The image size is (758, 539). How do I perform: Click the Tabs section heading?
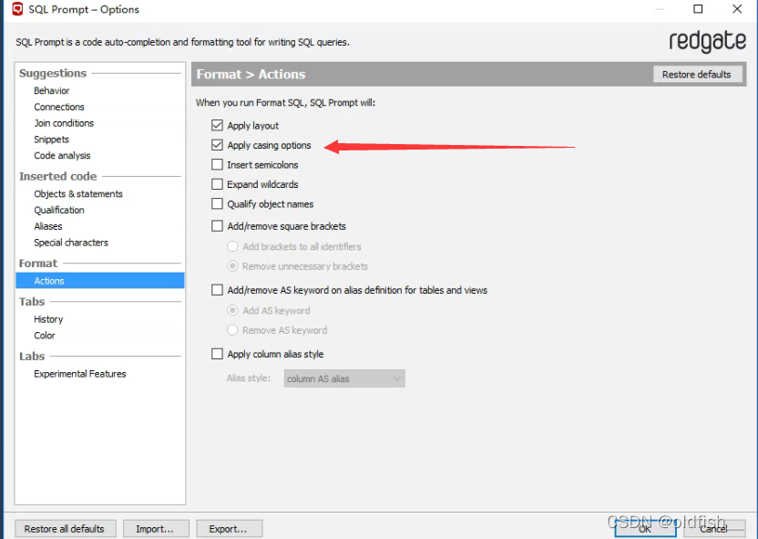pos(31,302)
